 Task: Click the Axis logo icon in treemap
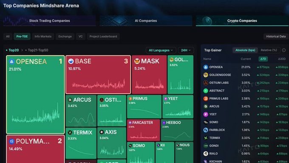(102, 132)
